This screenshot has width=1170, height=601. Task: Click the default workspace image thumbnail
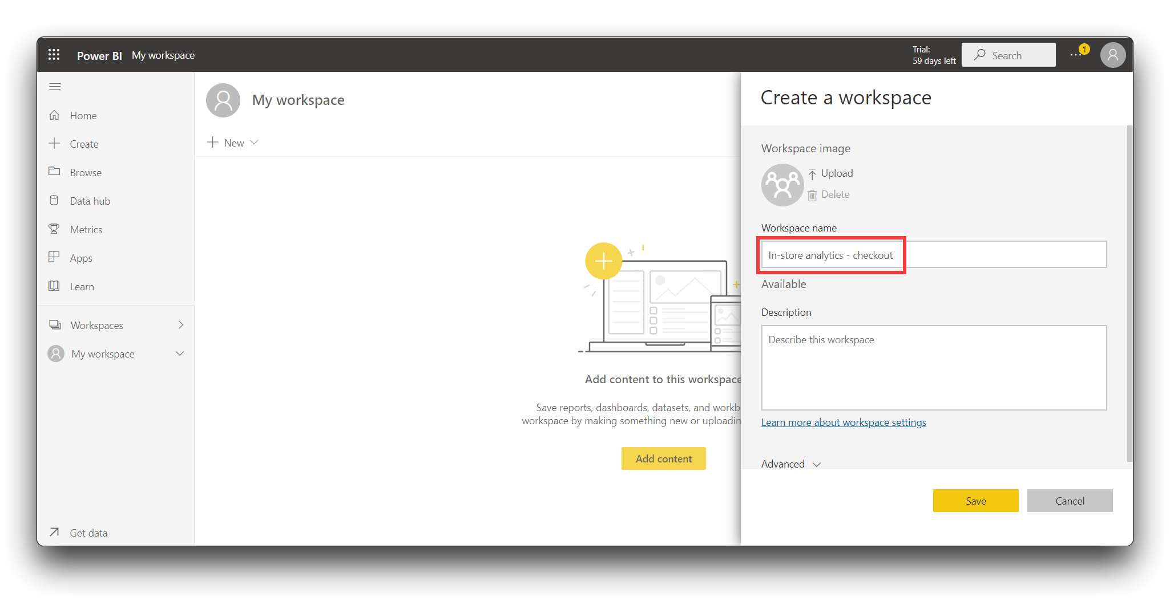tap(782, 185)
